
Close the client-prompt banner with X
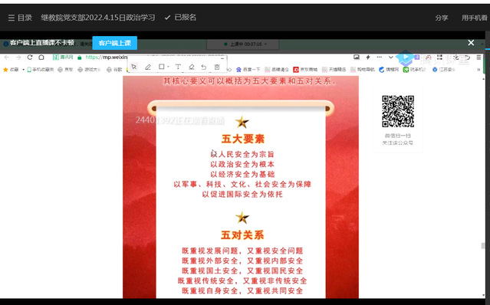471,43
